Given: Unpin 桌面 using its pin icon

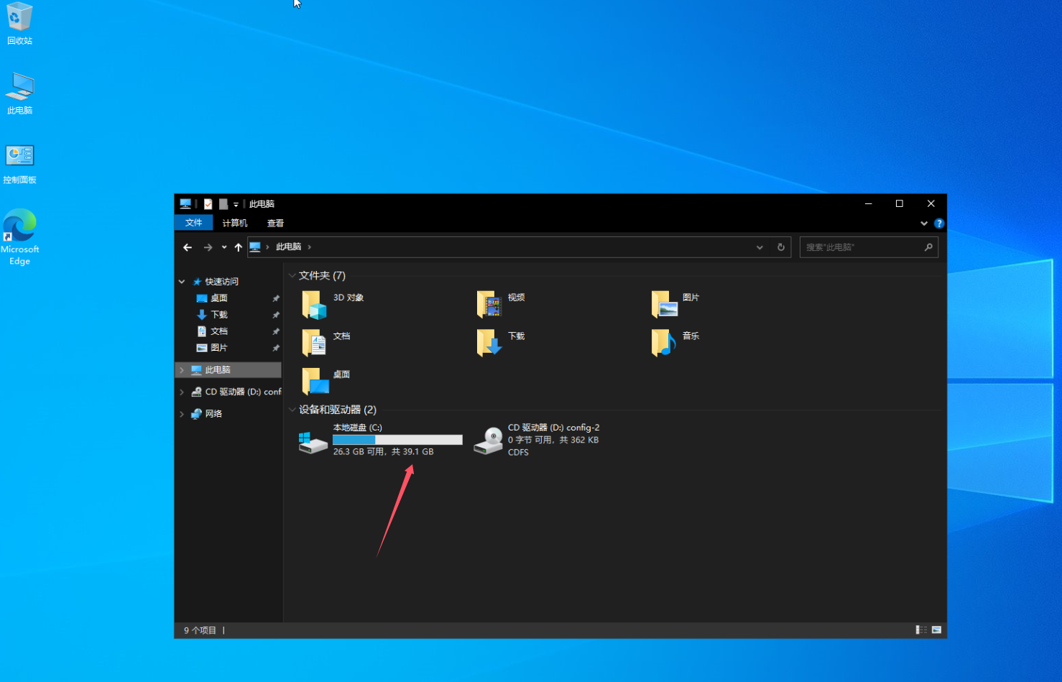Looking at the screenshot, I should (276, 298).
